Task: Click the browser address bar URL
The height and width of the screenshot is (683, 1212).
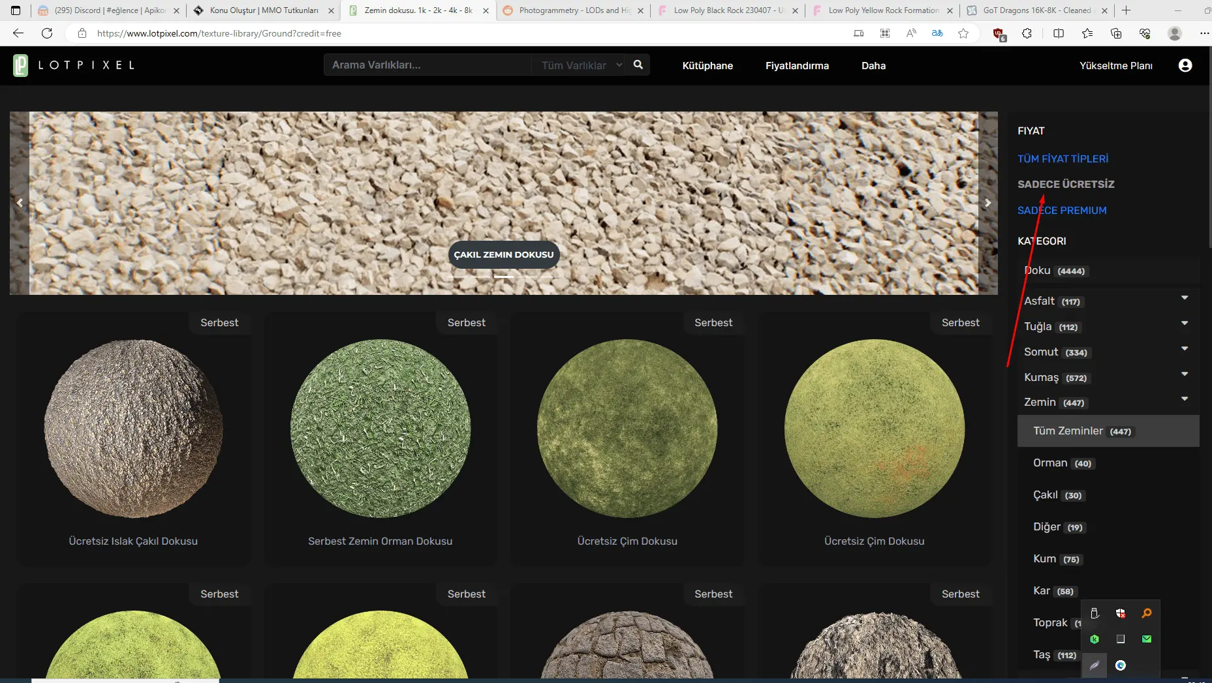Action: tap(219, 33)
